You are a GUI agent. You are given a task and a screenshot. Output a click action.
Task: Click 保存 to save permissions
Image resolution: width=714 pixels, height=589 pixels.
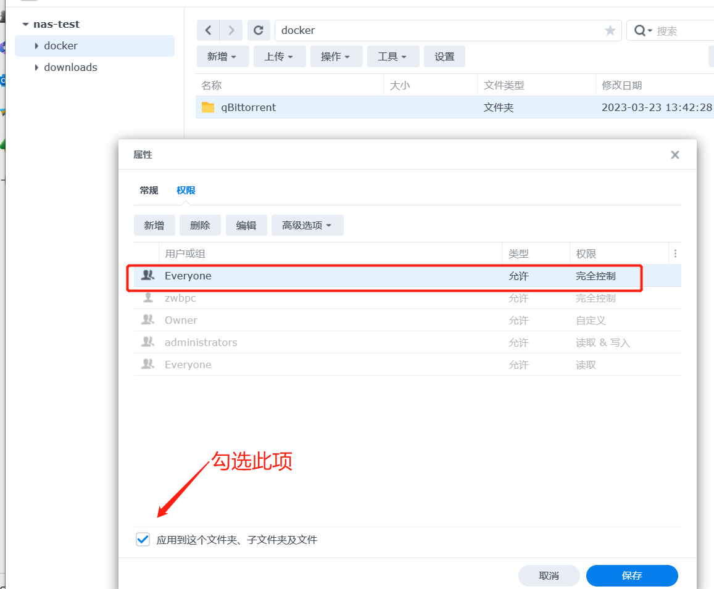632,576
